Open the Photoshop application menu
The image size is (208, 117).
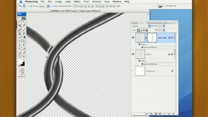coord(32,2)
